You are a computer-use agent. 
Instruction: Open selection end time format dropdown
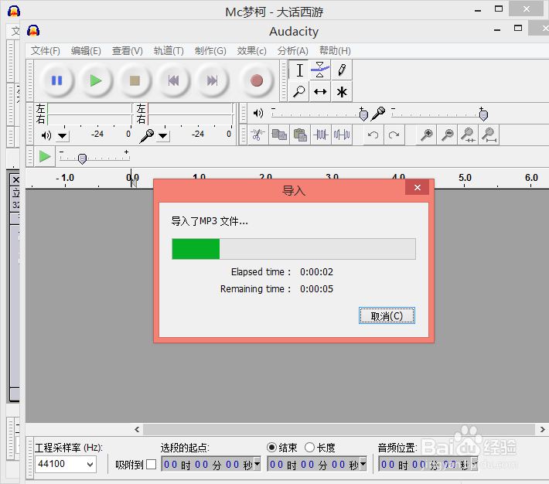[363, 464]
